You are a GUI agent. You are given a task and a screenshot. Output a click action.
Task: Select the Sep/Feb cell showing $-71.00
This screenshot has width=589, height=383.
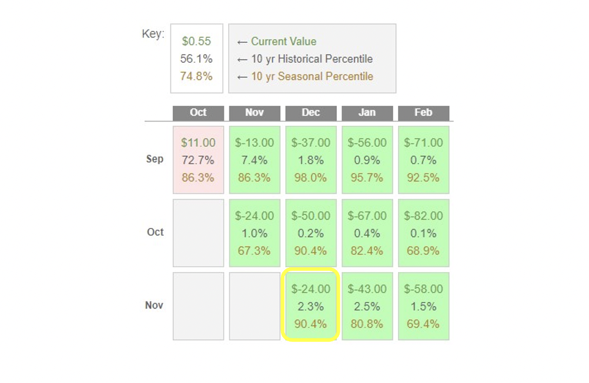pos(423,160)
